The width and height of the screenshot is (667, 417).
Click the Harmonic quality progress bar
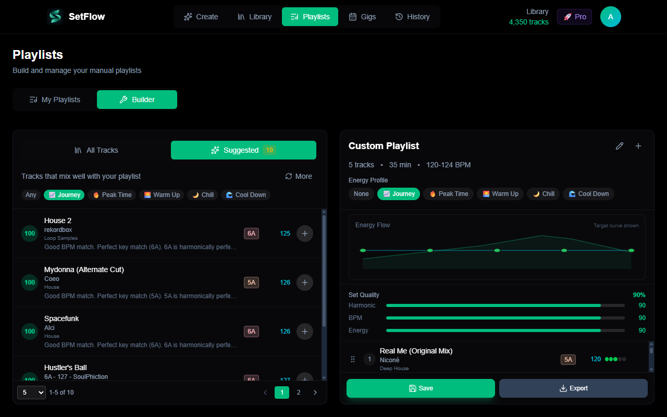point(504,305)
